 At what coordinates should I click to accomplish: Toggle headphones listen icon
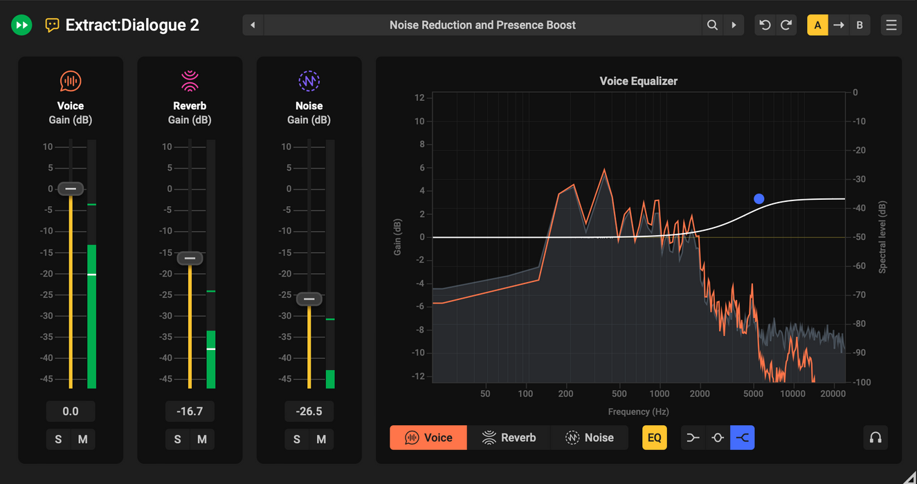pyautogui.click(x=875, y=438)
